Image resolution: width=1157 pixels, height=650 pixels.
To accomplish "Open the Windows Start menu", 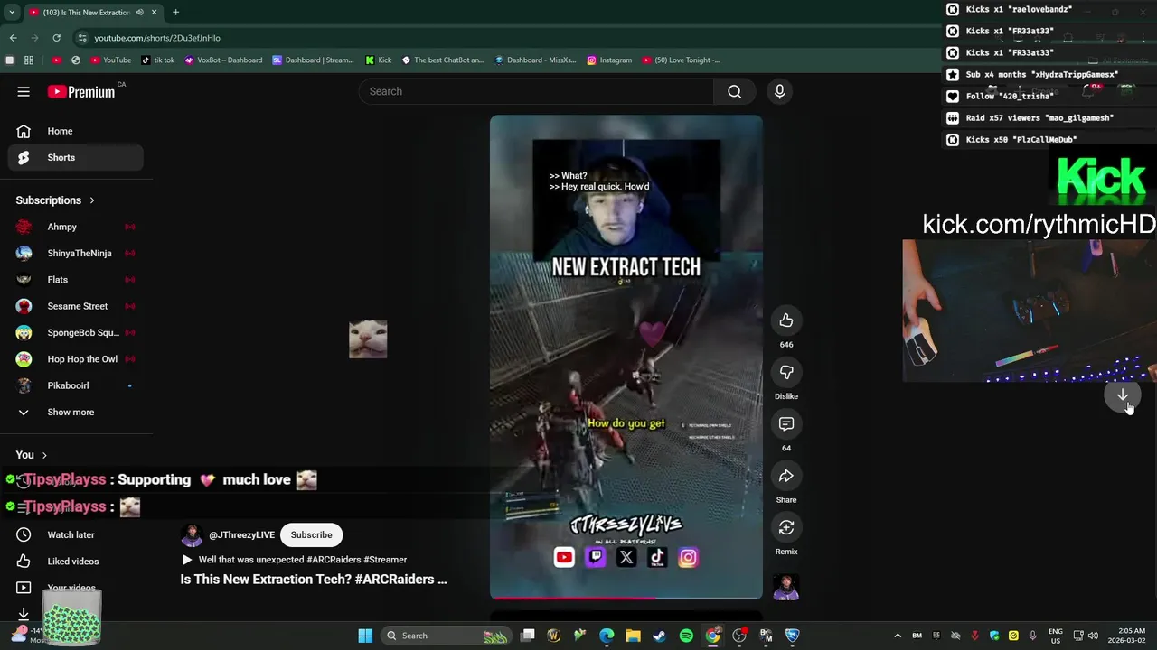I will coord(365,636).
